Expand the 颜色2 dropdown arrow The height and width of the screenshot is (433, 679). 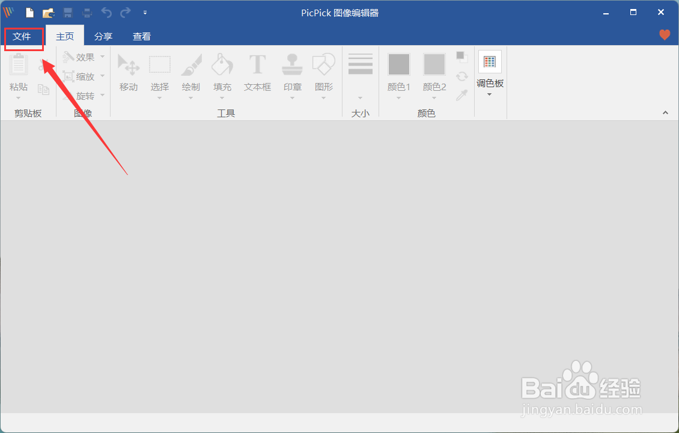pos(434,98)
